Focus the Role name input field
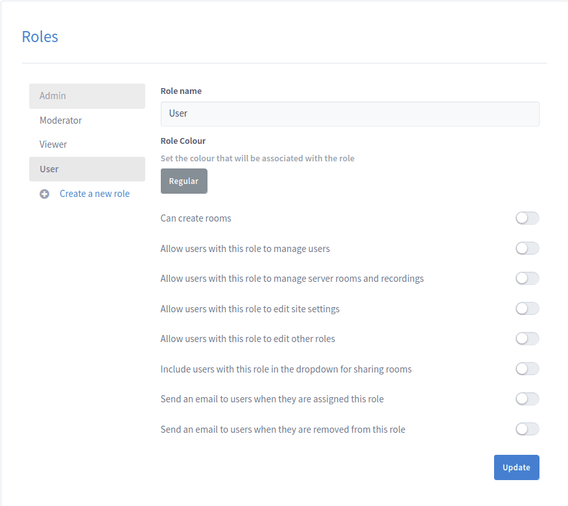The width and height of the screenshot is (568, 506). (350, 113)
